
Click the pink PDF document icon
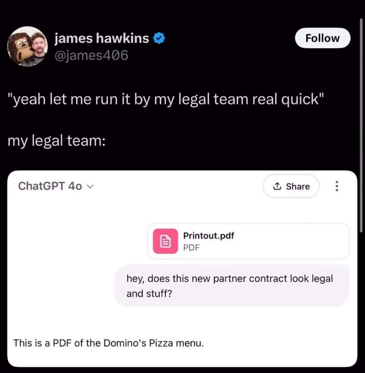click(x=165, y=241)
